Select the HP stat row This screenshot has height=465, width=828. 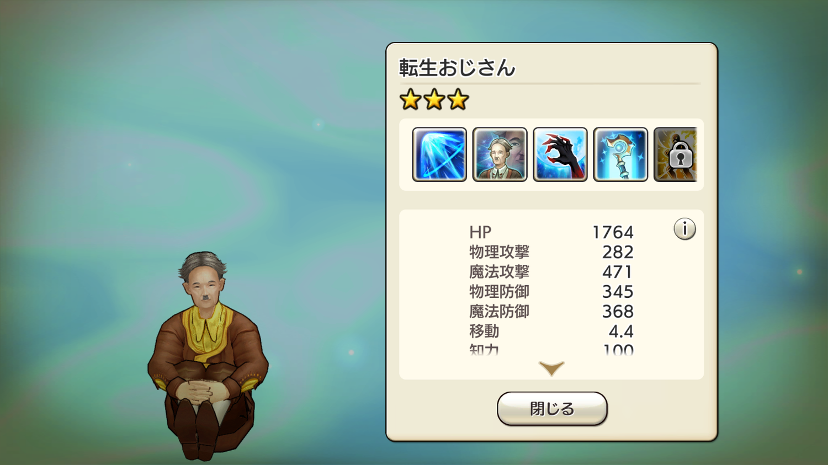click(551, 232)
